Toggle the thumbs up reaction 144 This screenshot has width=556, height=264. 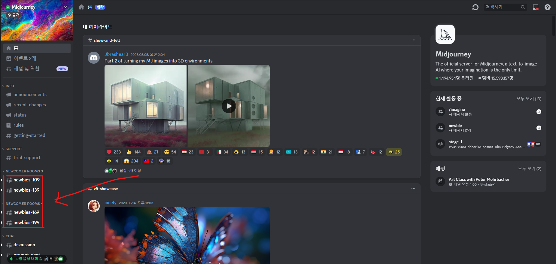click(134, 152)
